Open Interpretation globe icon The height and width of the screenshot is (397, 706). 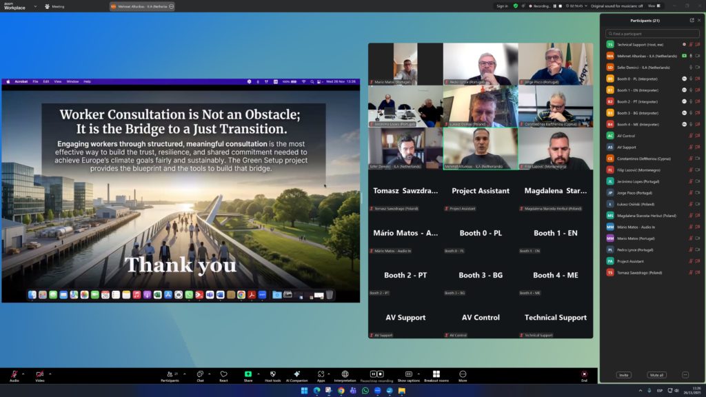pos(345,375)
